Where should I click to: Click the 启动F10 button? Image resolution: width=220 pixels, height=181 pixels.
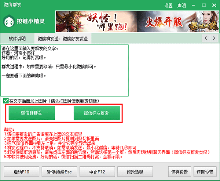point(22,172)
